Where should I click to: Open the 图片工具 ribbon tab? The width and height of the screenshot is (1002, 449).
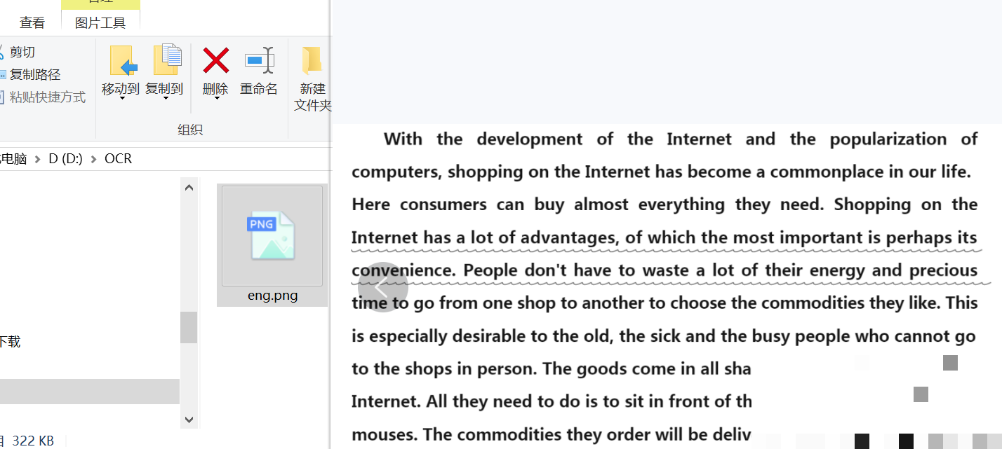point(100,22)
